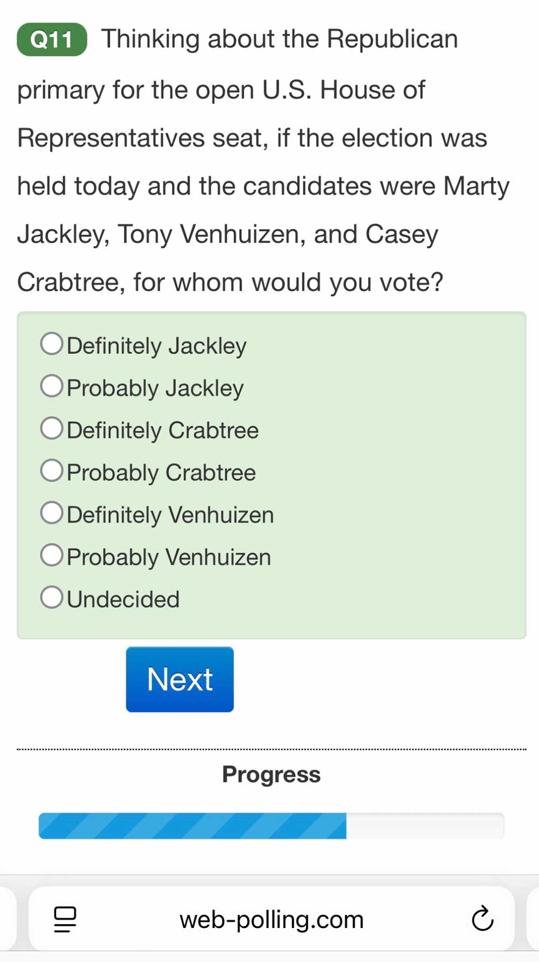Tap the adjacent tab edge right of address bar
The height and width of the screenshot is (962, 539).
533,919
